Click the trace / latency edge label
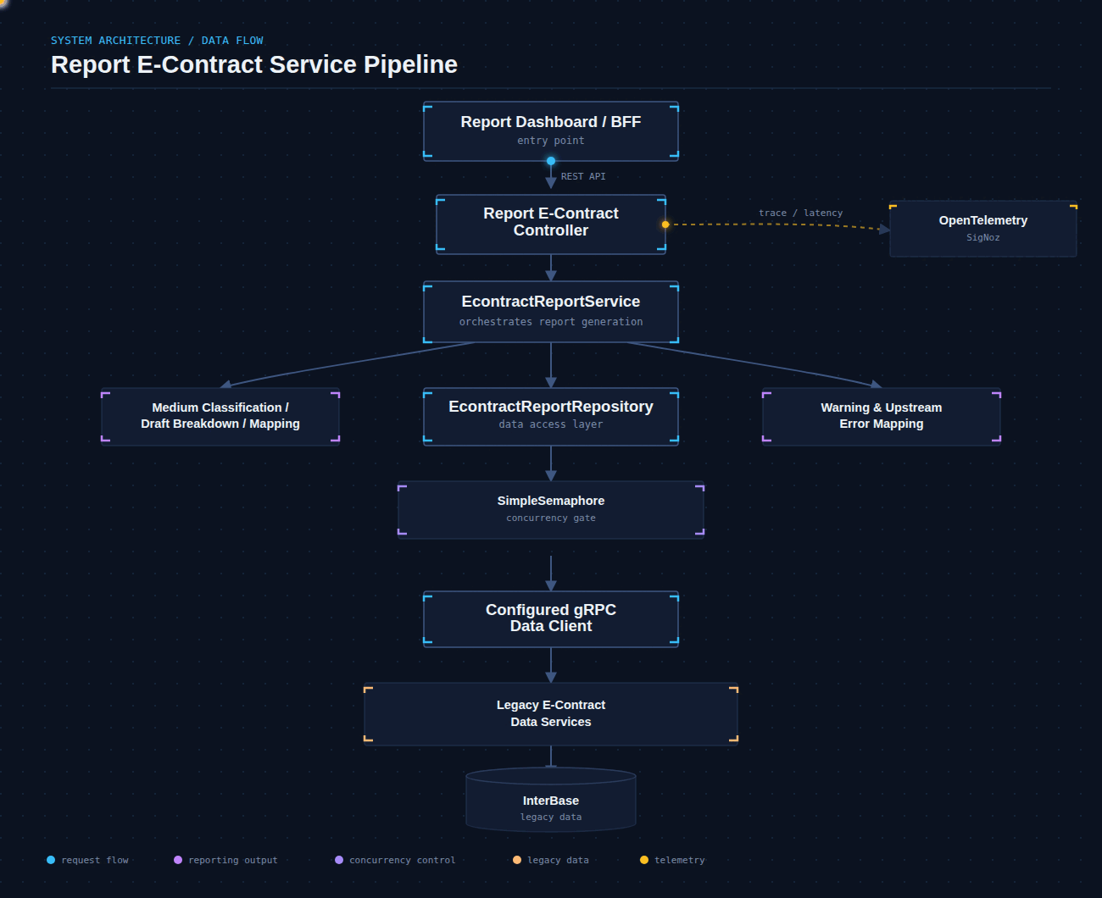 click(x=801, y=213)
